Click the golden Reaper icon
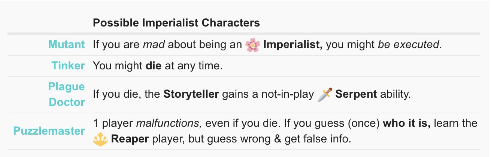Viewport: 491px width, 157px height. pos(100,139)
